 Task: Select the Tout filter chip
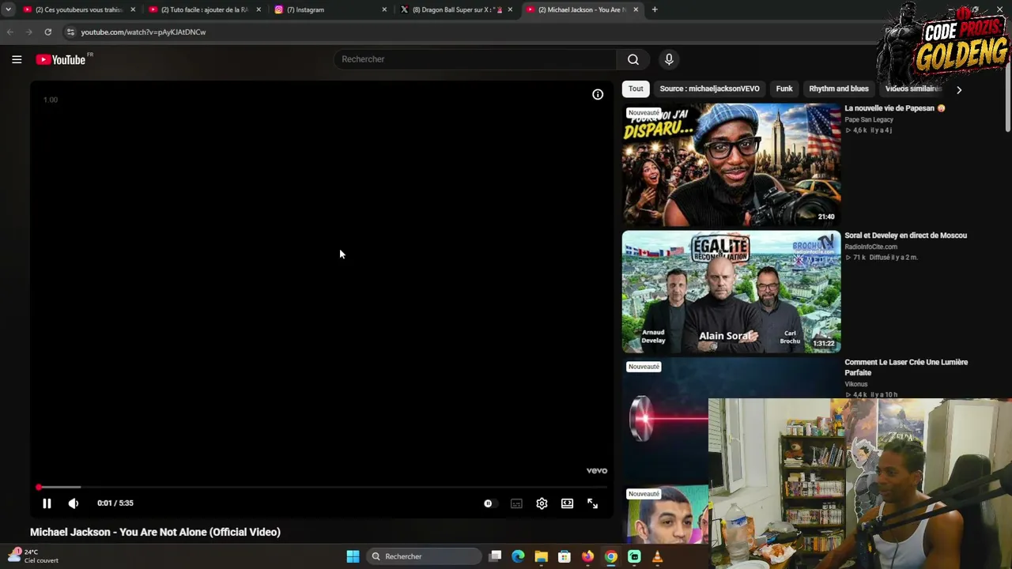pos(636,89)
